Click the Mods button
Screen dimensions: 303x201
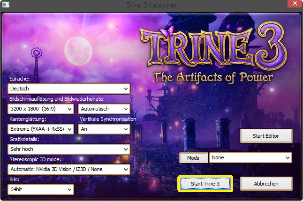[193, 158]
